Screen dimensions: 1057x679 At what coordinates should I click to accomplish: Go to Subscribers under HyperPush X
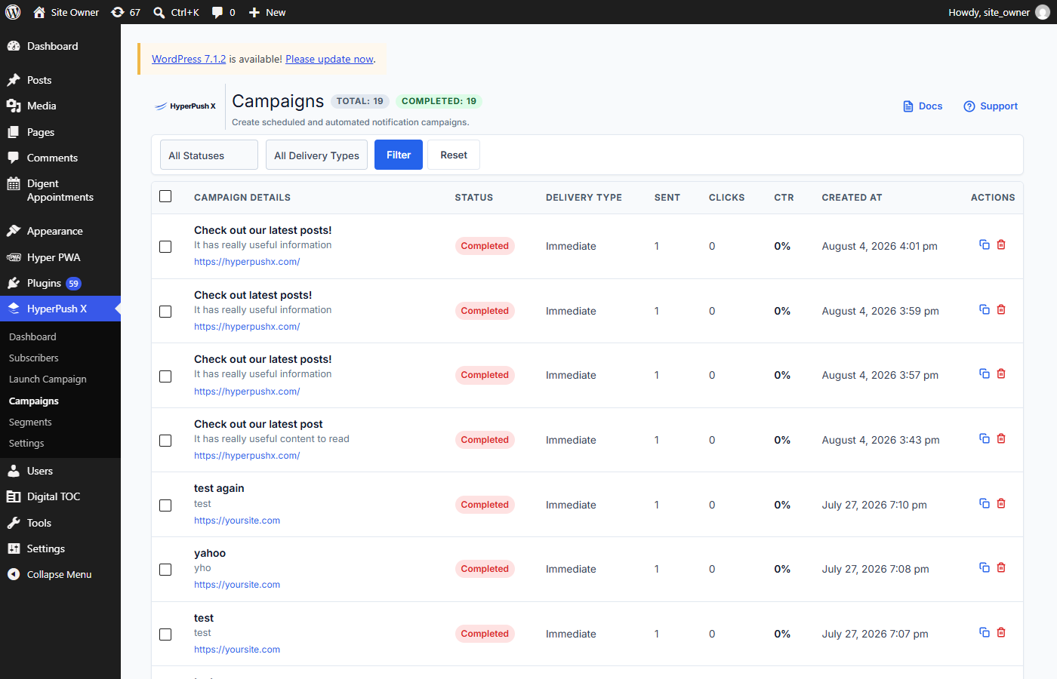34,358
